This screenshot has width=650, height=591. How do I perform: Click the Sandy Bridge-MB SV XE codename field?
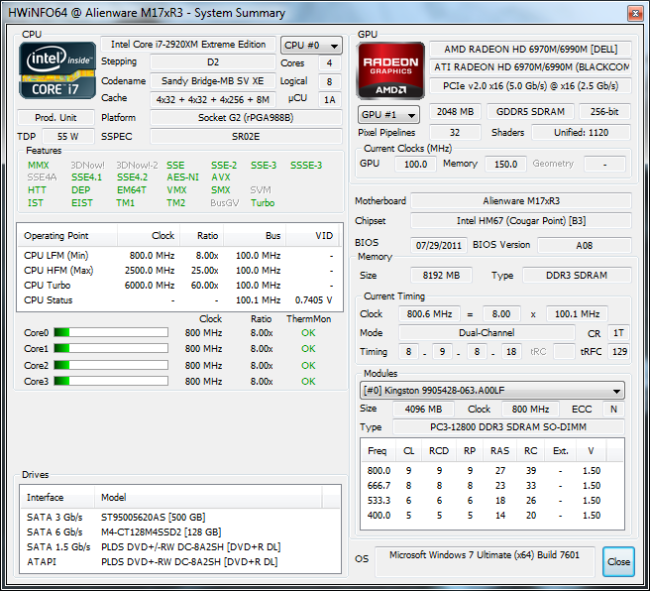click(213, 81)
